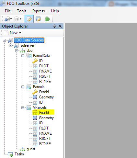Collapse the FDO Data Sources node
The image size is (137, 158).
(4, 40)
